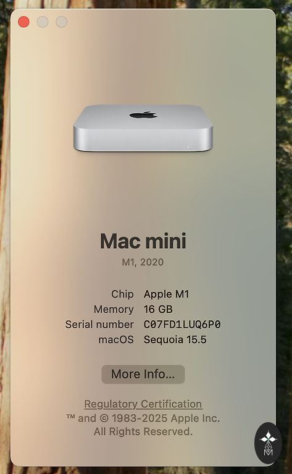Click the Memory label
This screenshot has width=292, height=474.
(x=114, y=309)
